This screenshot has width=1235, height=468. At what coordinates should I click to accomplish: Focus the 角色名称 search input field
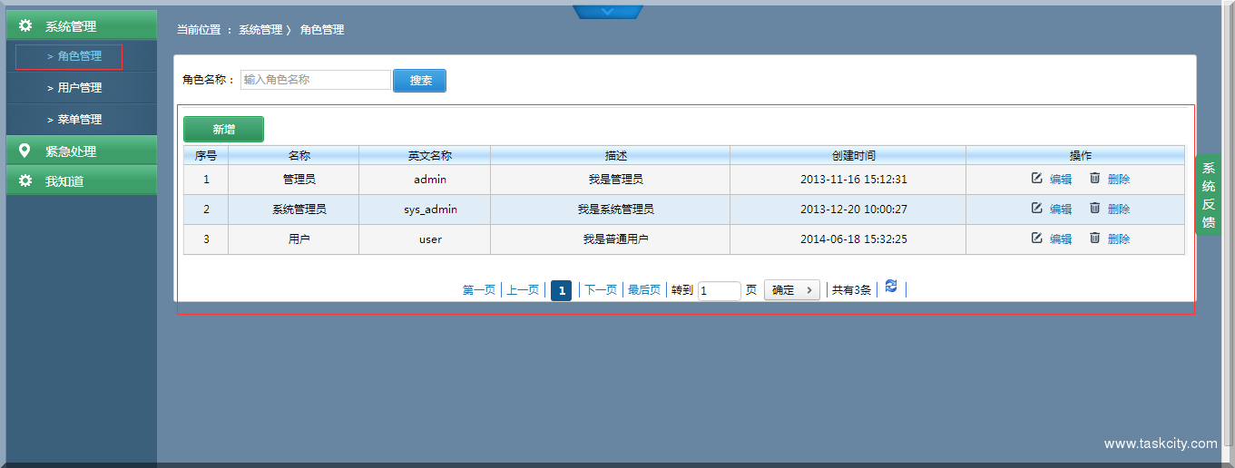pos(315,80)
